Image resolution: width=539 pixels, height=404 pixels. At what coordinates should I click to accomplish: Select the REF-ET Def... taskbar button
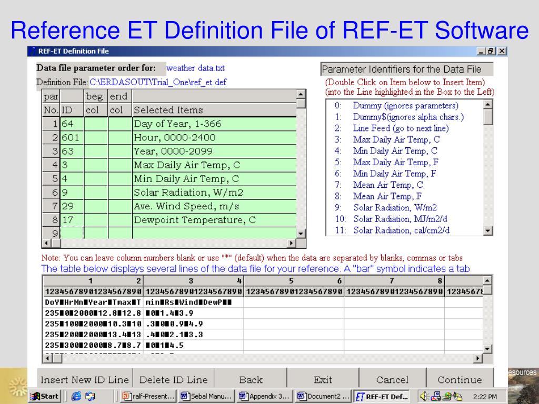[382, 396]
